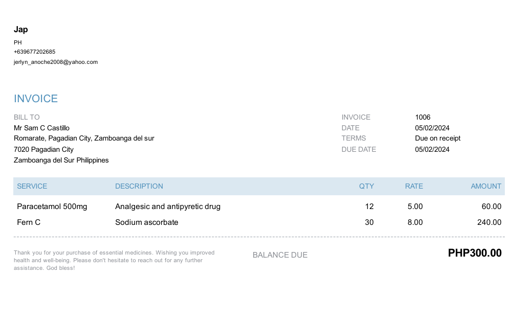The height and width of the screenshot is (322, 512).
Task: Click the DESCRIPTION column header
Action: [139, 186]
